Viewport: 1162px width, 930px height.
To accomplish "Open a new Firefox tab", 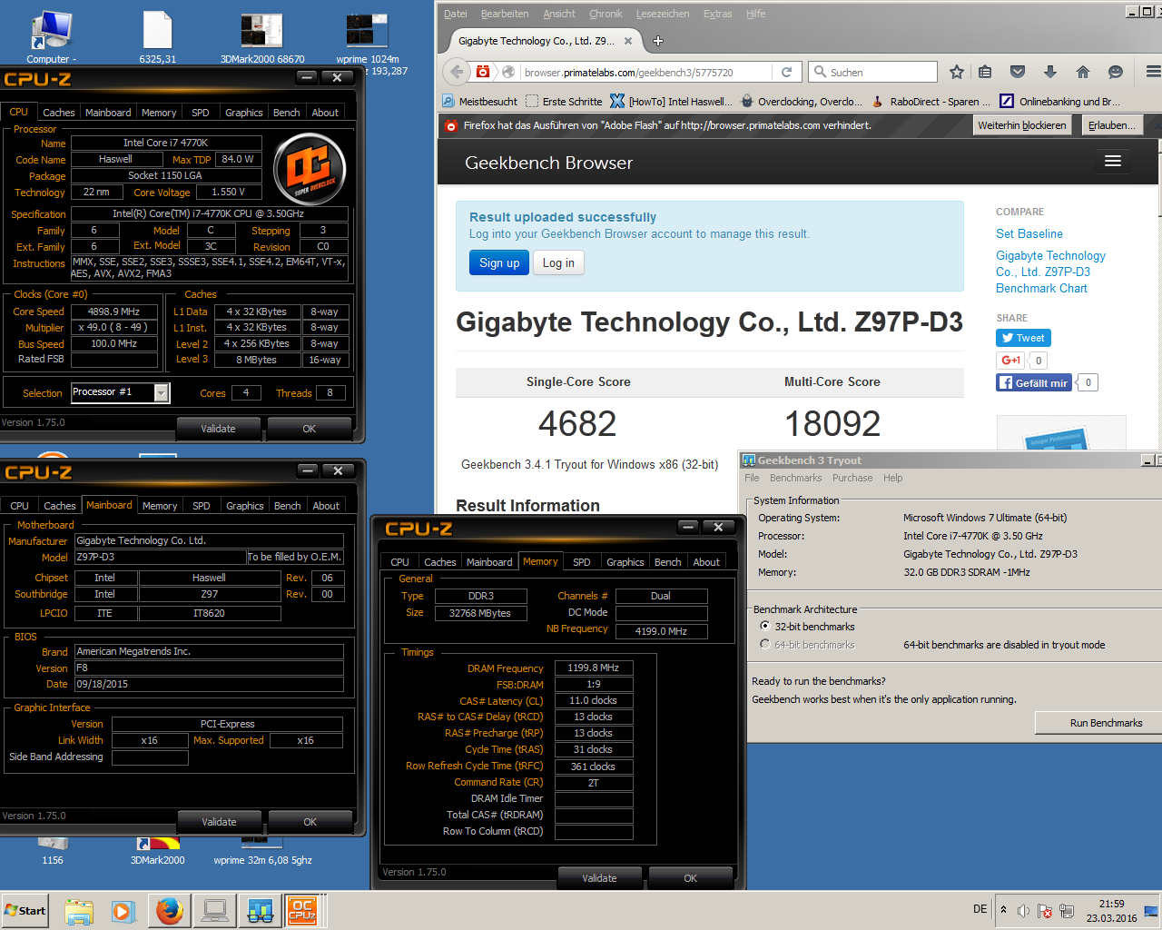I will [658, 41].
